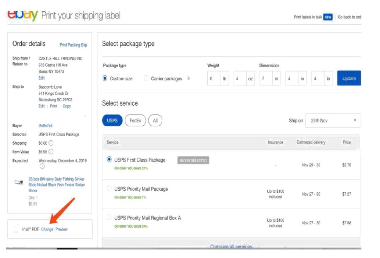Show All carriers tab
This screenshot has width=380, height=258.
155,121
